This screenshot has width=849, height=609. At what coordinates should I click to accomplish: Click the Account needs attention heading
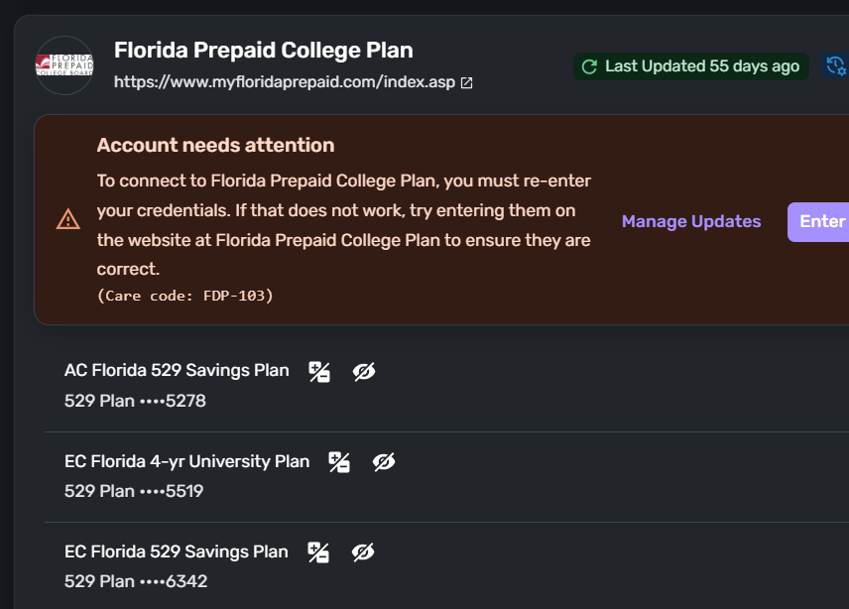click(x=215, y=145)
